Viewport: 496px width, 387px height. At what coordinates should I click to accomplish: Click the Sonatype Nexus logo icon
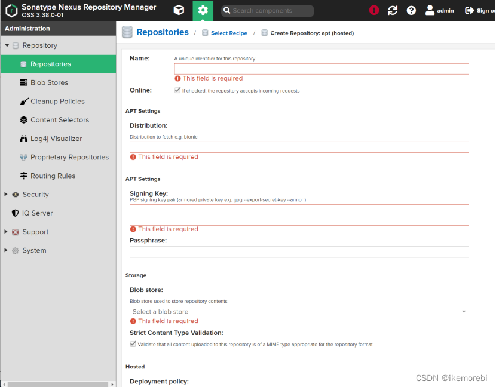click(11, 10)
